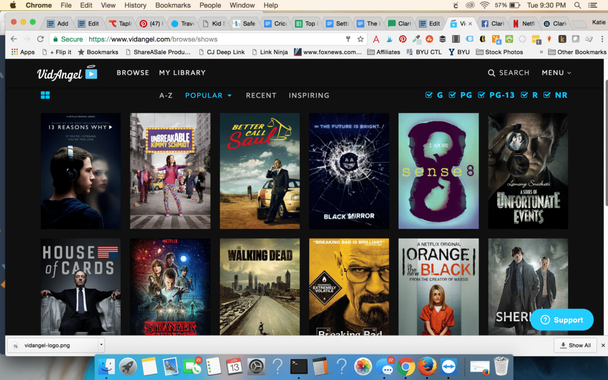Open the Buffer extension icon
608x380 pixels.
(x=442, y=39)
